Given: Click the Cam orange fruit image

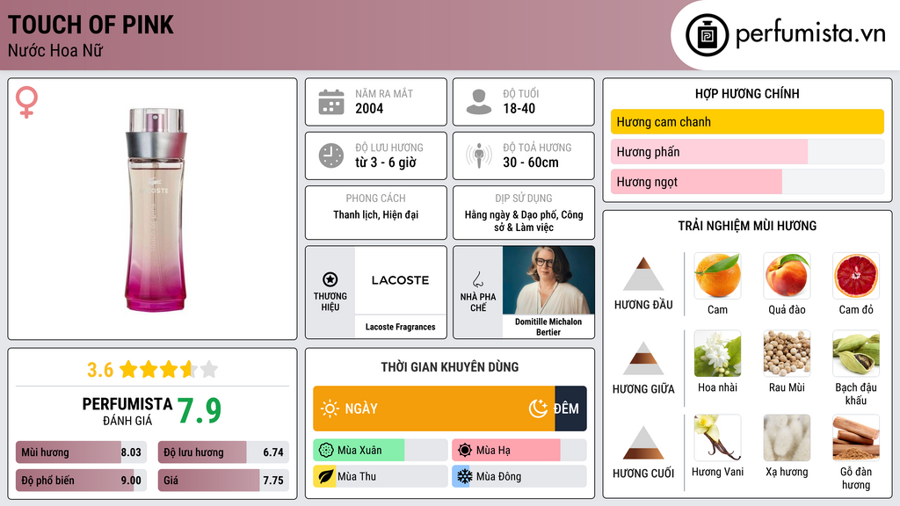Looking at the screenshot, I should coord(717,275).
